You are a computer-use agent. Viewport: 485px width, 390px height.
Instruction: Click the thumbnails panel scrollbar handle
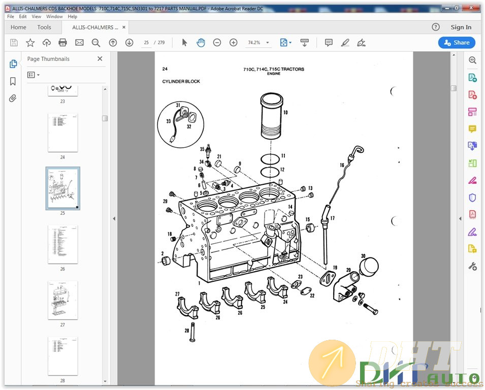[105, 118]
